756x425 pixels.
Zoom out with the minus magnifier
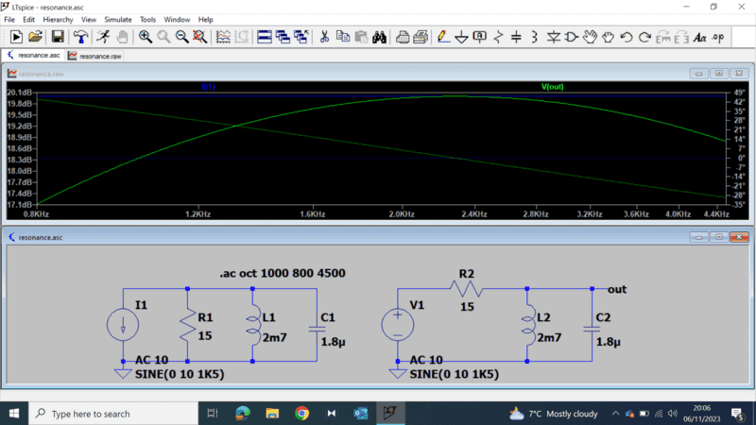coord(181,37)
